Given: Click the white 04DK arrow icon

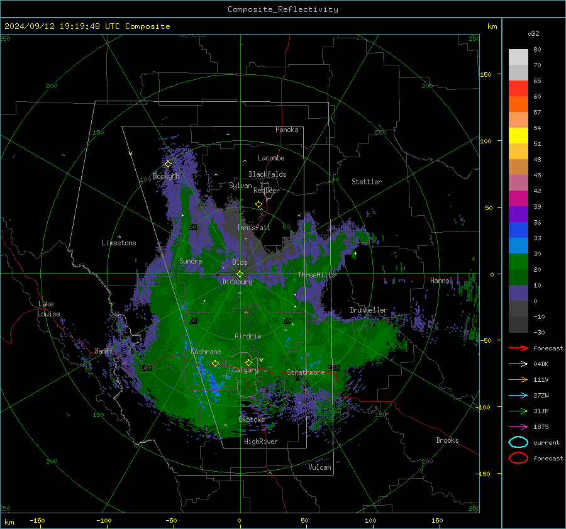Looking at the screenshot, I should click(x=518, y=364).
